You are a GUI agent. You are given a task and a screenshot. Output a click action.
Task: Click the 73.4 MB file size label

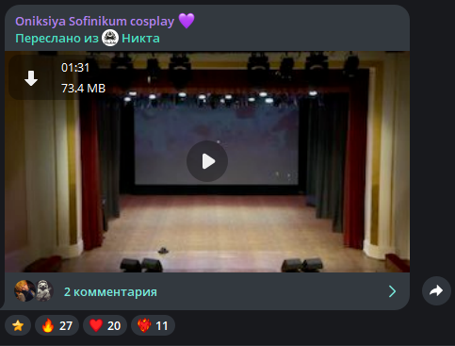click(x=83, y=89)
